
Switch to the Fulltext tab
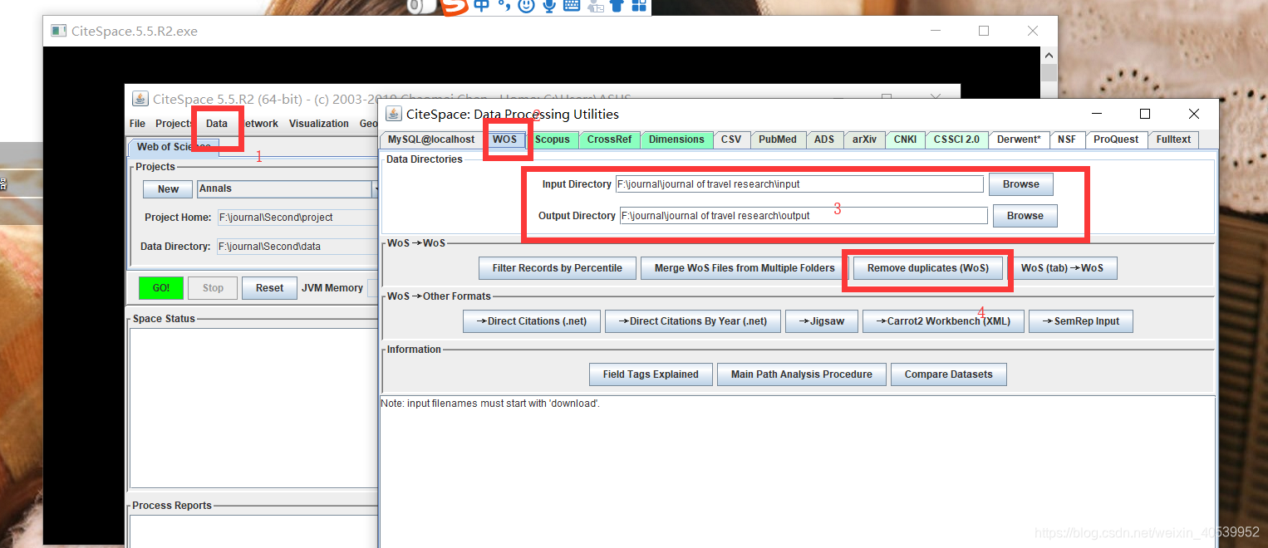[1173, 139]
